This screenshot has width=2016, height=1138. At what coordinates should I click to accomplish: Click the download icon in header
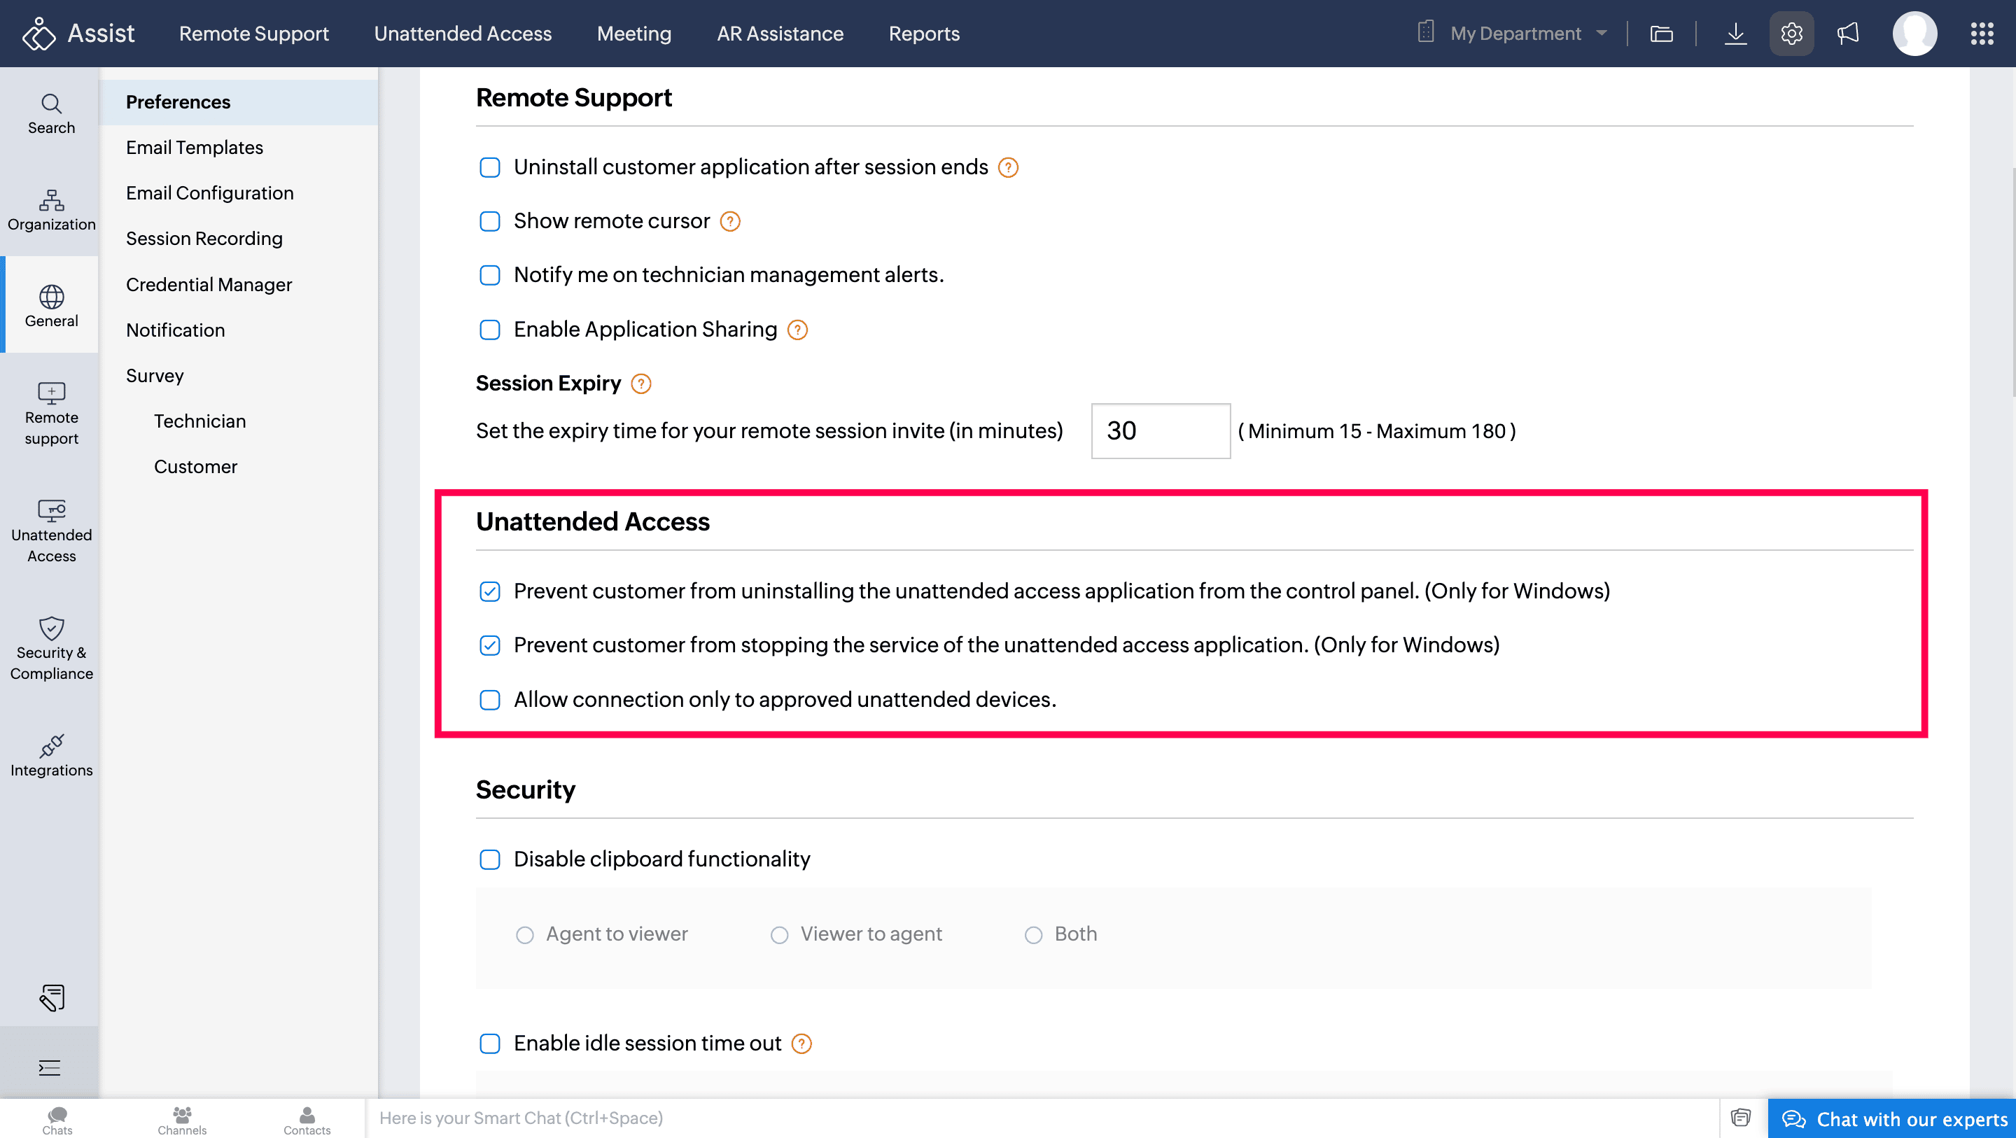(x=1735, y=34)
